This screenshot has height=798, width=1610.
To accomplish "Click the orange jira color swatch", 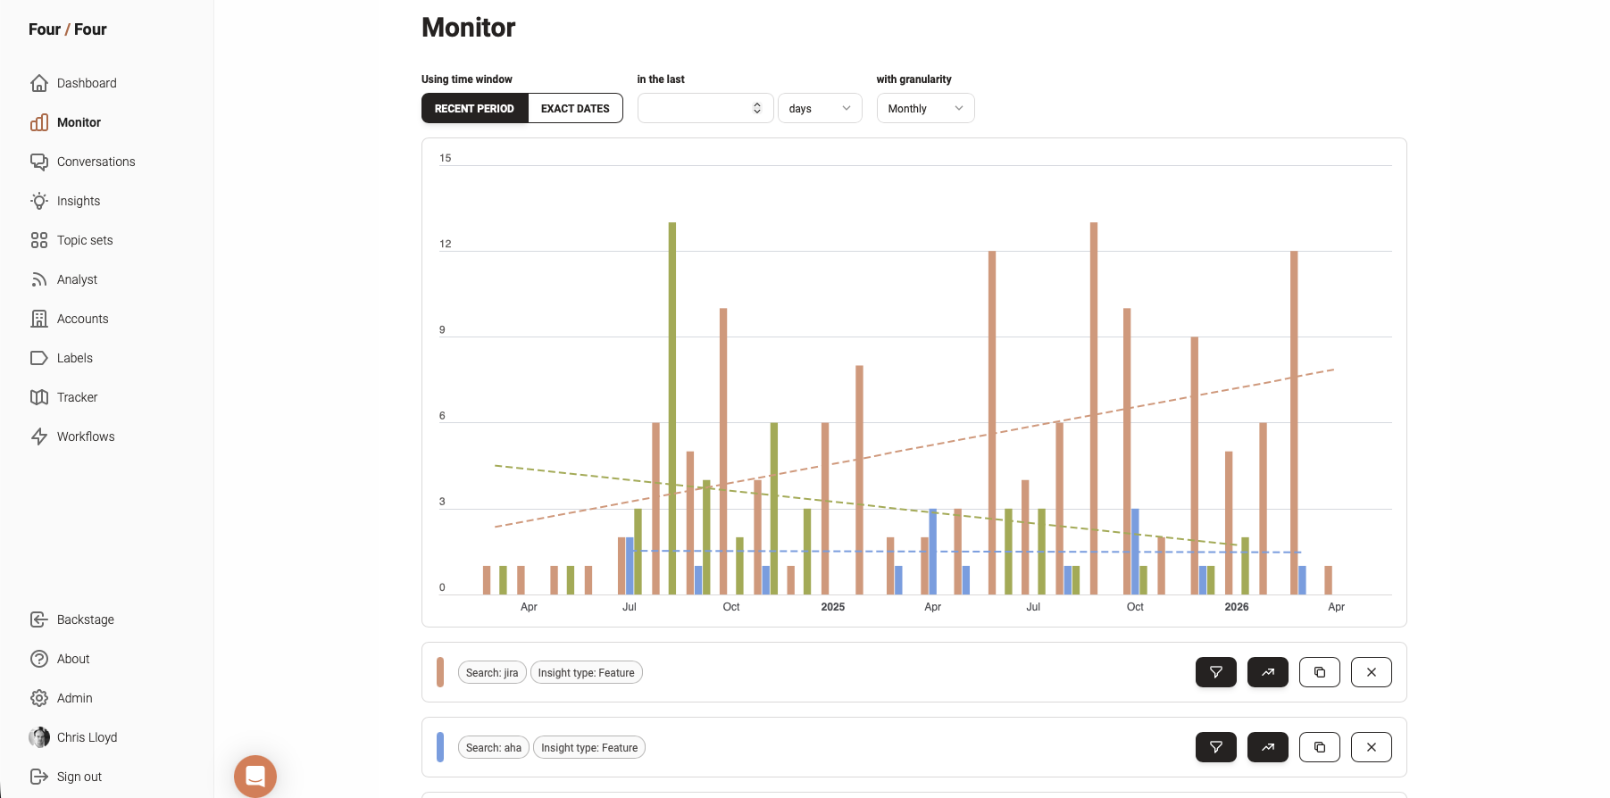I will pyautogui.click(x=440, y=672).
